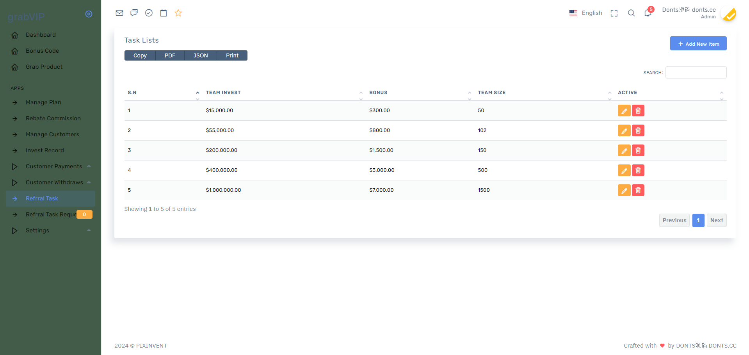
Task: Open the mail envelope icon in top bar
Action: (x=119, y=13)
